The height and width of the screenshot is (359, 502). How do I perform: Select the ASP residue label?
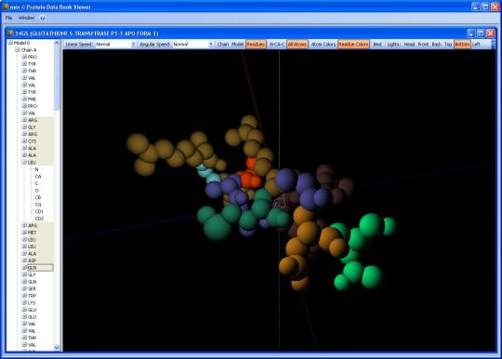[x=32, y=260]
